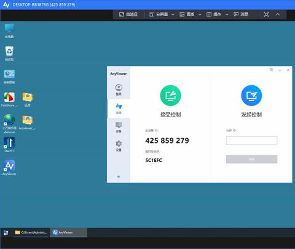Click the fullscreen icon in session toolbar
This screenshot has width=295, height=249.
266,14
